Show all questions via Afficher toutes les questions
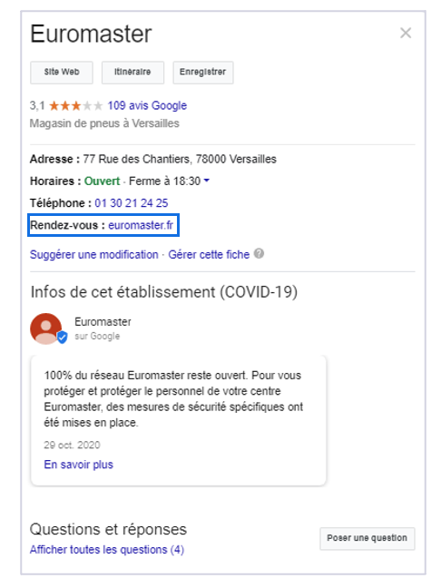The image size is (441, 588). (107, 550)
